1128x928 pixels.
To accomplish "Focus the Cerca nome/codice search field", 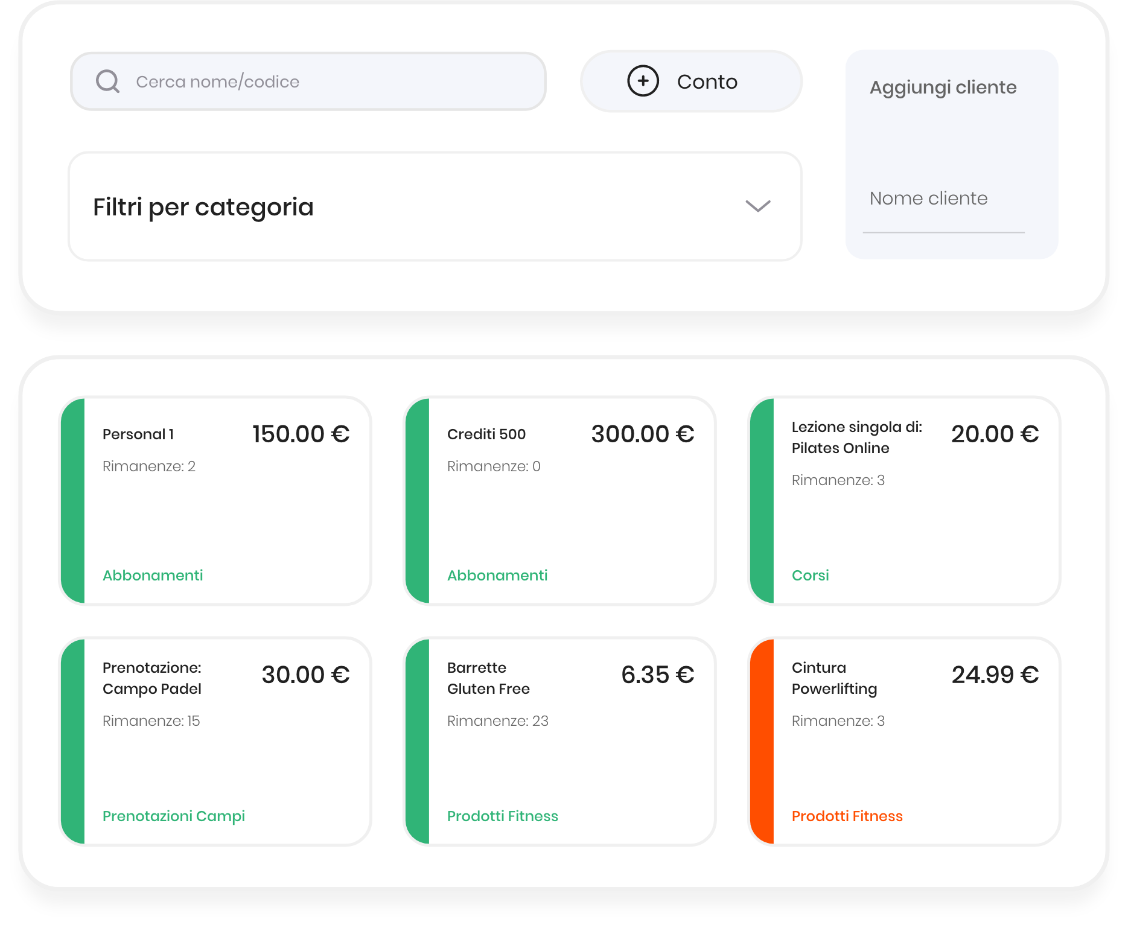I will pyautogui.click(x=326, y=81).
